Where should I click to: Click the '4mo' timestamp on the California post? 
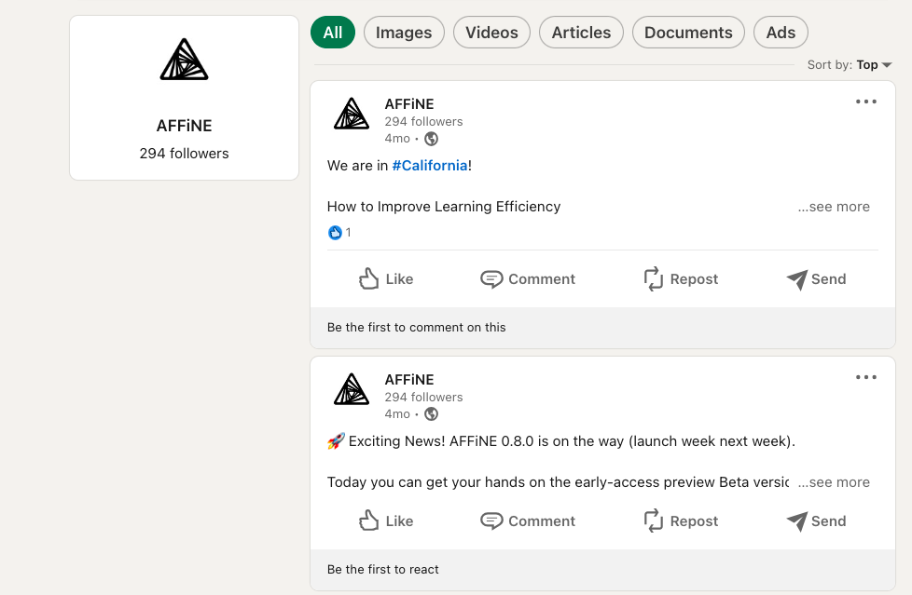[397, 139]
